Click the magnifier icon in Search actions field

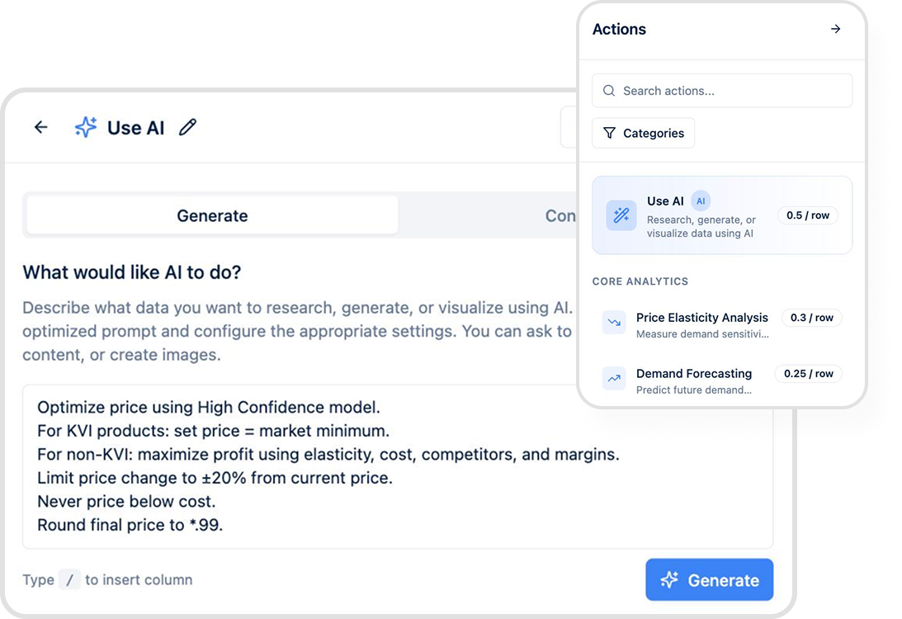point(609,91)
